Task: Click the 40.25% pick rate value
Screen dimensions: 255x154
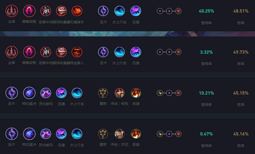Action: (206, 11)
